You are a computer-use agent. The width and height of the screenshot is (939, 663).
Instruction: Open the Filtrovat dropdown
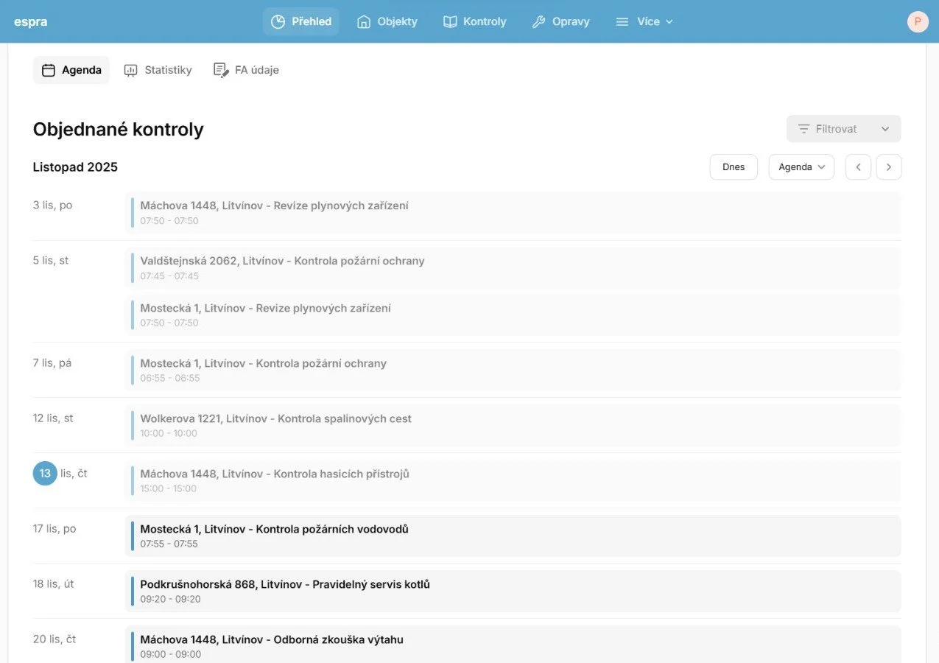pos(843,129)
